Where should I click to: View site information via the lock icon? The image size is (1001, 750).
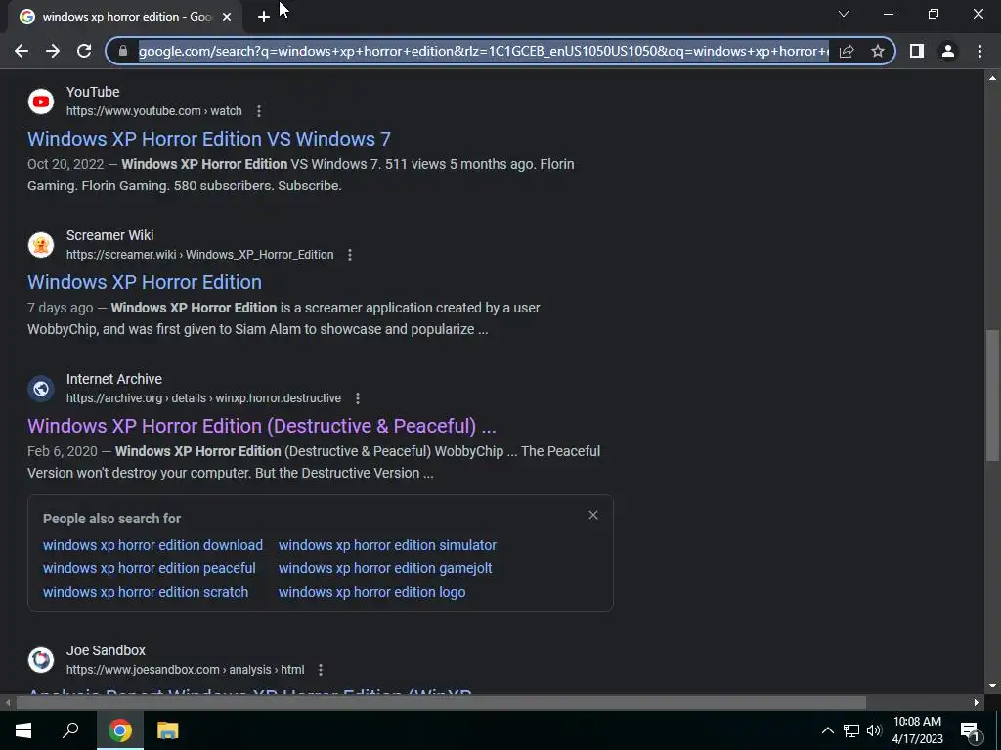(124, 51)
